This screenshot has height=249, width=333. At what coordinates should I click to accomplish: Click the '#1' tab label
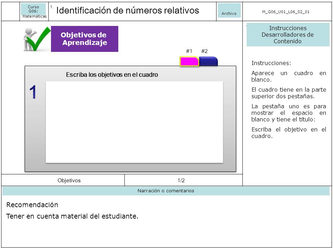click(x=189, y=51)
